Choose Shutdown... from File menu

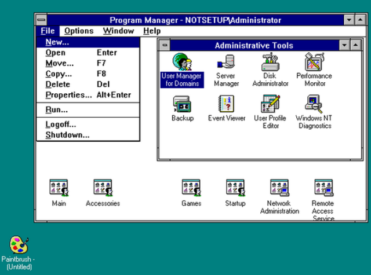coord(88,135)
